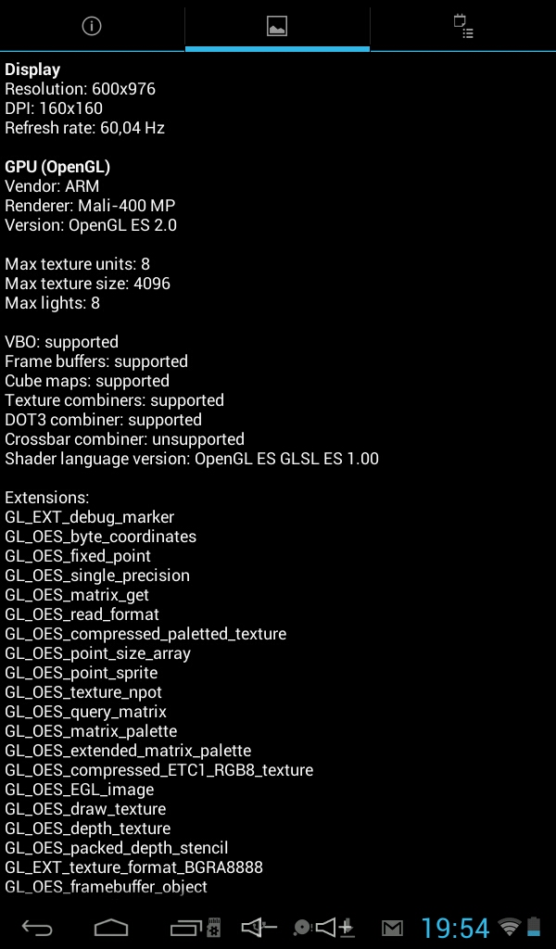Tap the battery status icon
Image resolution: width=556 pixels, height=949 pixels.
(533, 927)
